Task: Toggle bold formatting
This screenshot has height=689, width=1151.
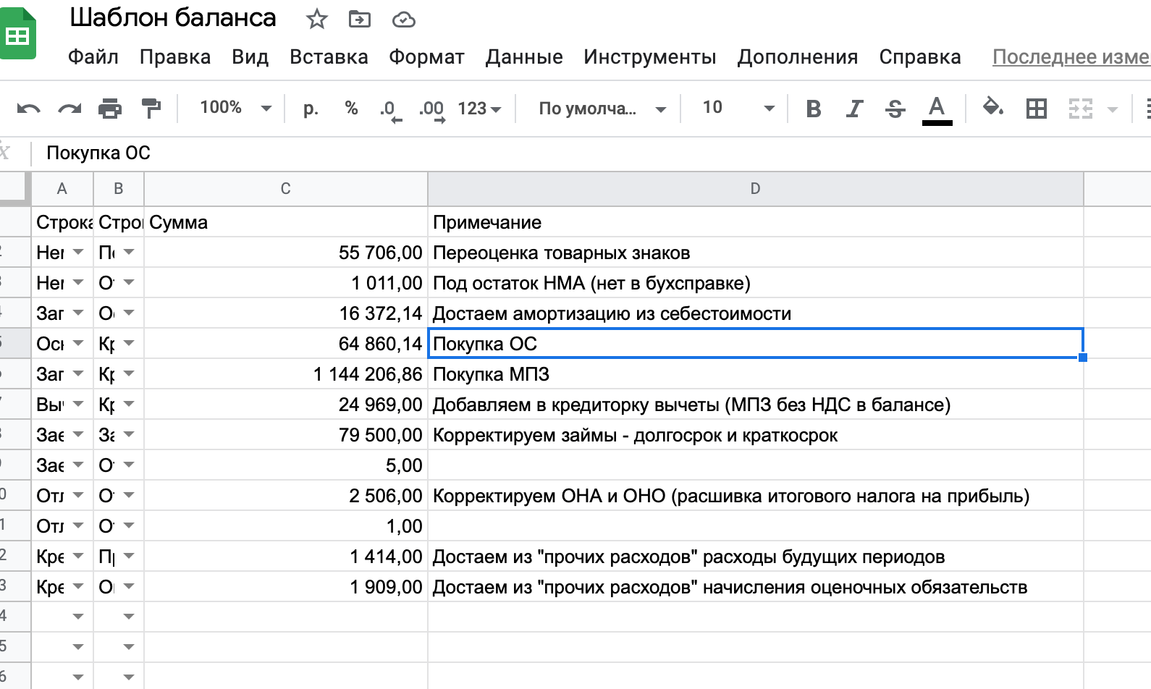Action: tap(814, 109)
